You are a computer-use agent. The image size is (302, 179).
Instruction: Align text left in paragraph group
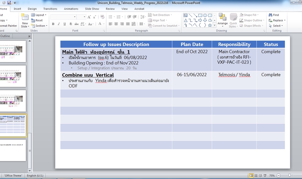click(x=110, y=24)
